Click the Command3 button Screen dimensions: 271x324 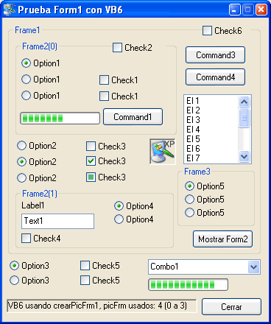point(215,55)
